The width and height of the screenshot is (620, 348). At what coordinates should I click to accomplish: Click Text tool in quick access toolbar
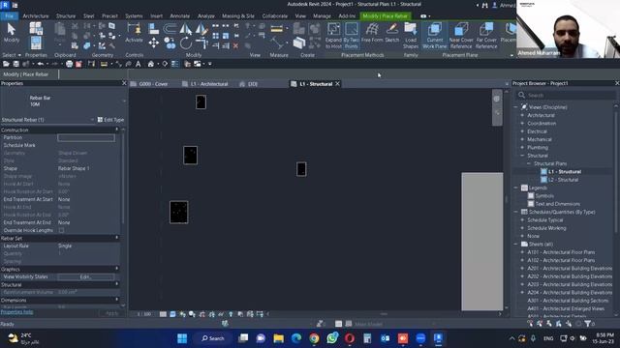[138, 64]
